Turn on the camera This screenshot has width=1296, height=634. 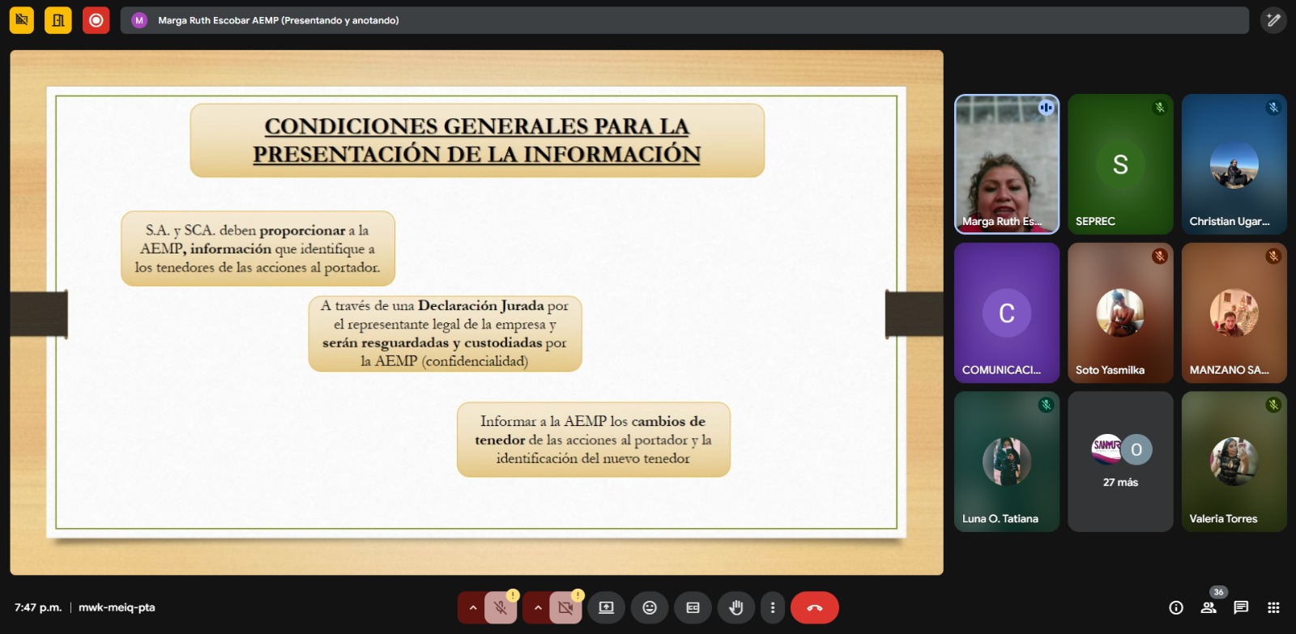(565, 607)
